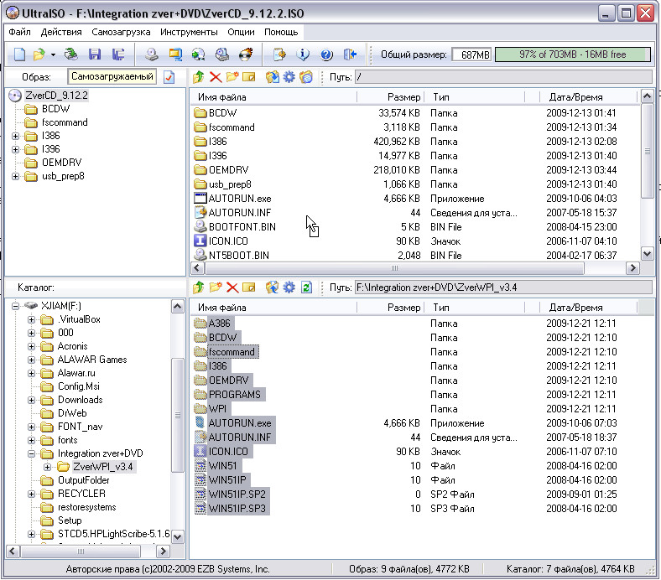Expand the usb_prep8 folder in image tree
The image size is (661, 580).
click(x=16, y=177)
